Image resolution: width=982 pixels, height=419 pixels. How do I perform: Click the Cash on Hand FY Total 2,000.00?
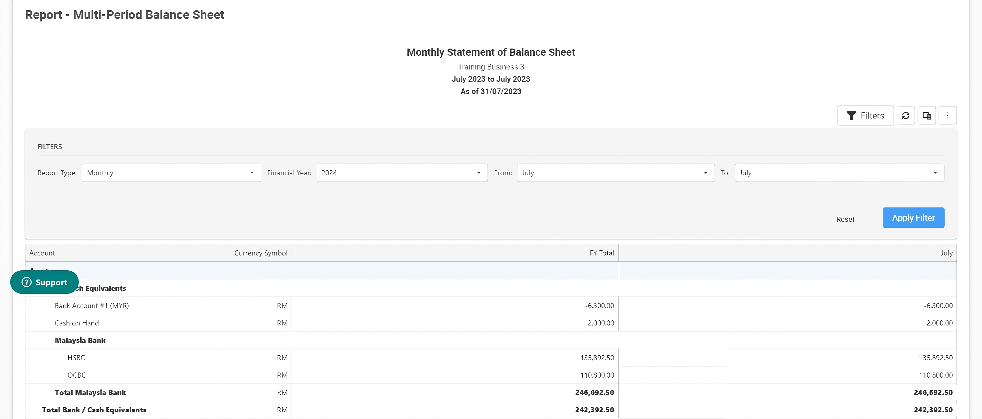click(x=601, y=323)
